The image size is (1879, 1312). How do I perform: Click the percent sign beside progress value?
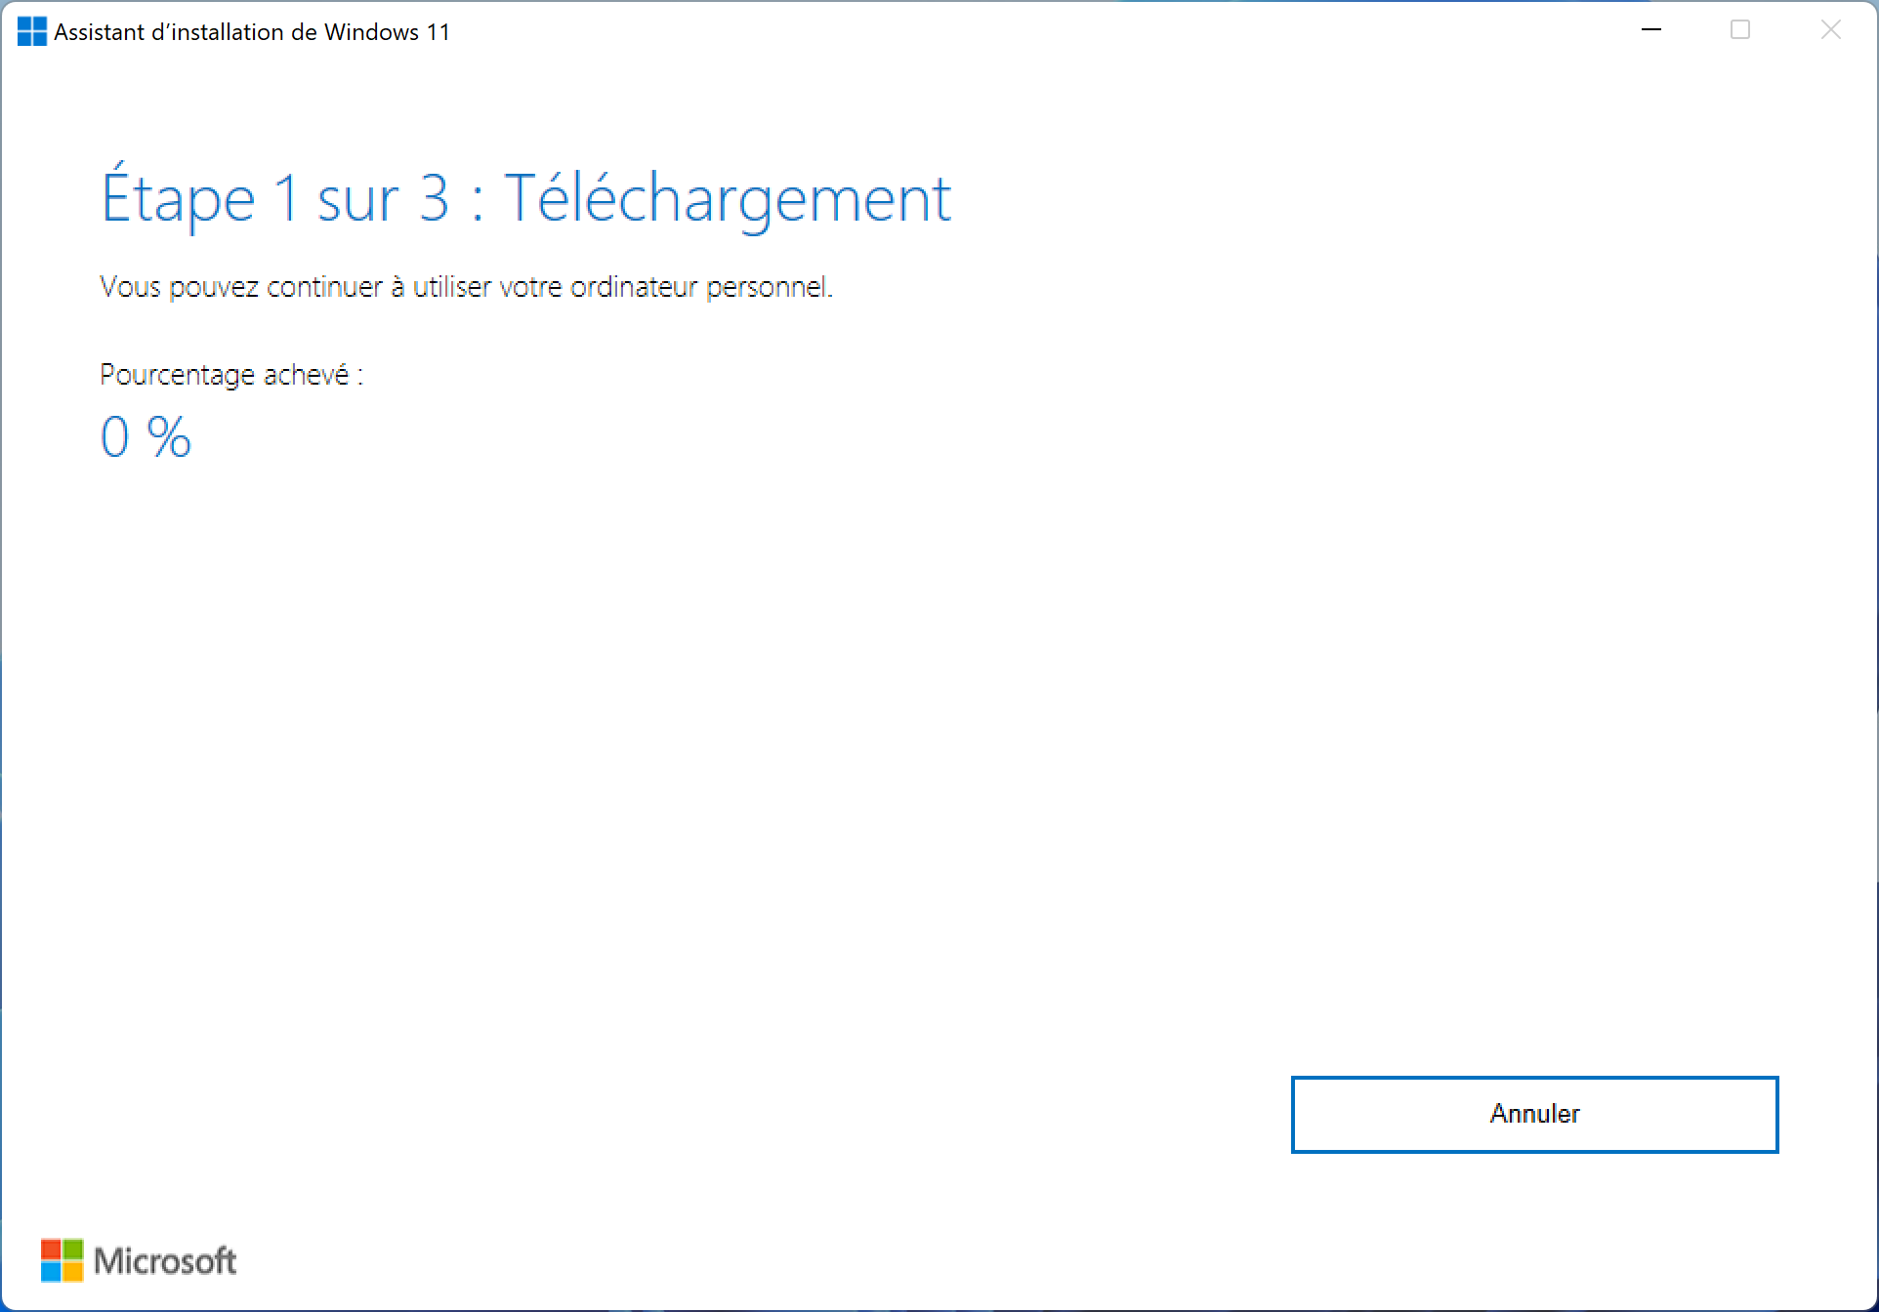pyautogui.click(x=169, y=436)
